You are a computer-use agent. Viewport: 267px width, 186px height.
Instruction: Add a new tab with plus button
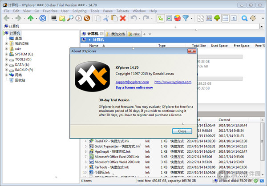point(144,34)
